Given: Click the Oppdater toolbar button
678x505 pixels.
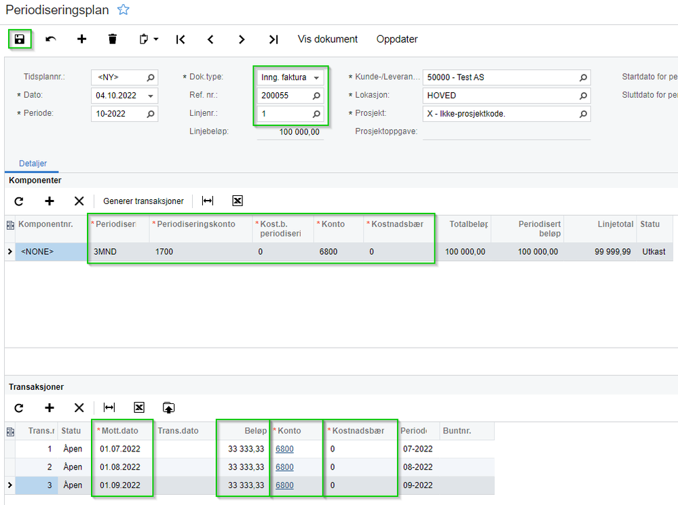Looking at the screenshot, I should [x=397, y=39].
